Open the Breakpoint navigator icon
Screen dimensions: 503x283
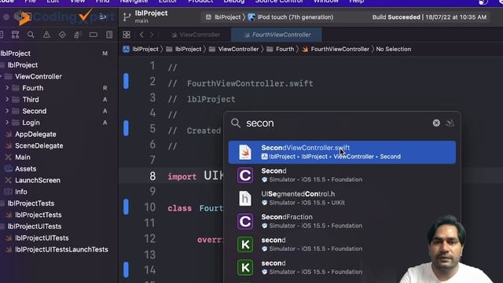pyautogui.click(x=94, y=35)
